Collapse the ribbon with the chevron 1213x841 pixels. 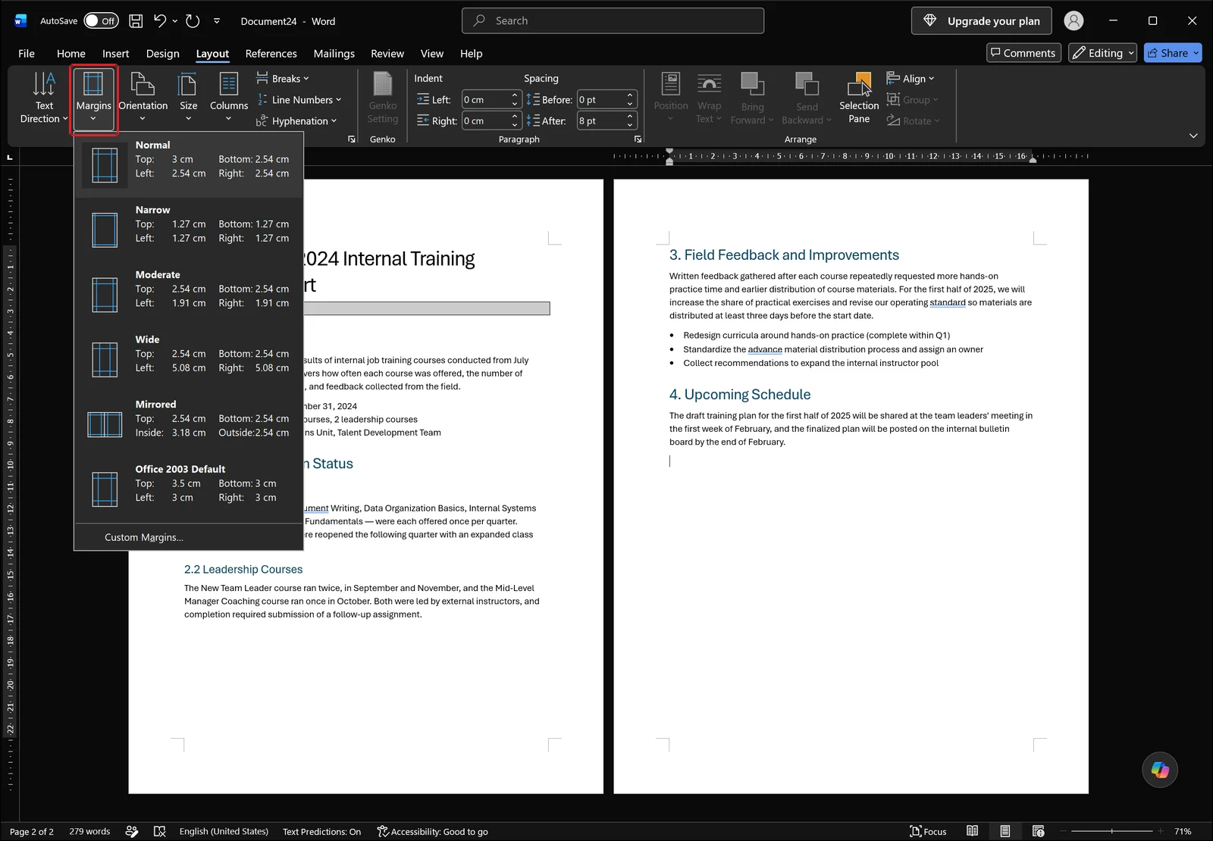(1193, 136)
